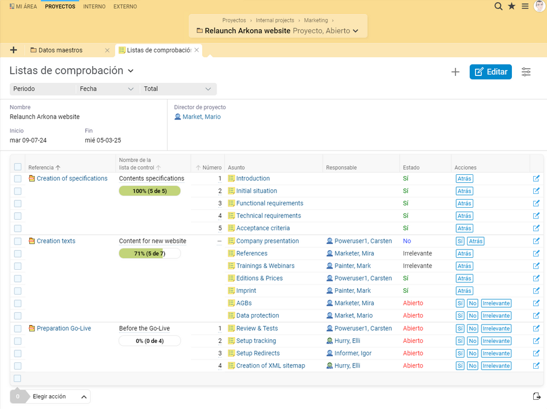Add new tab with plus icon
The image size is (547, 409).
click(14, 50)
